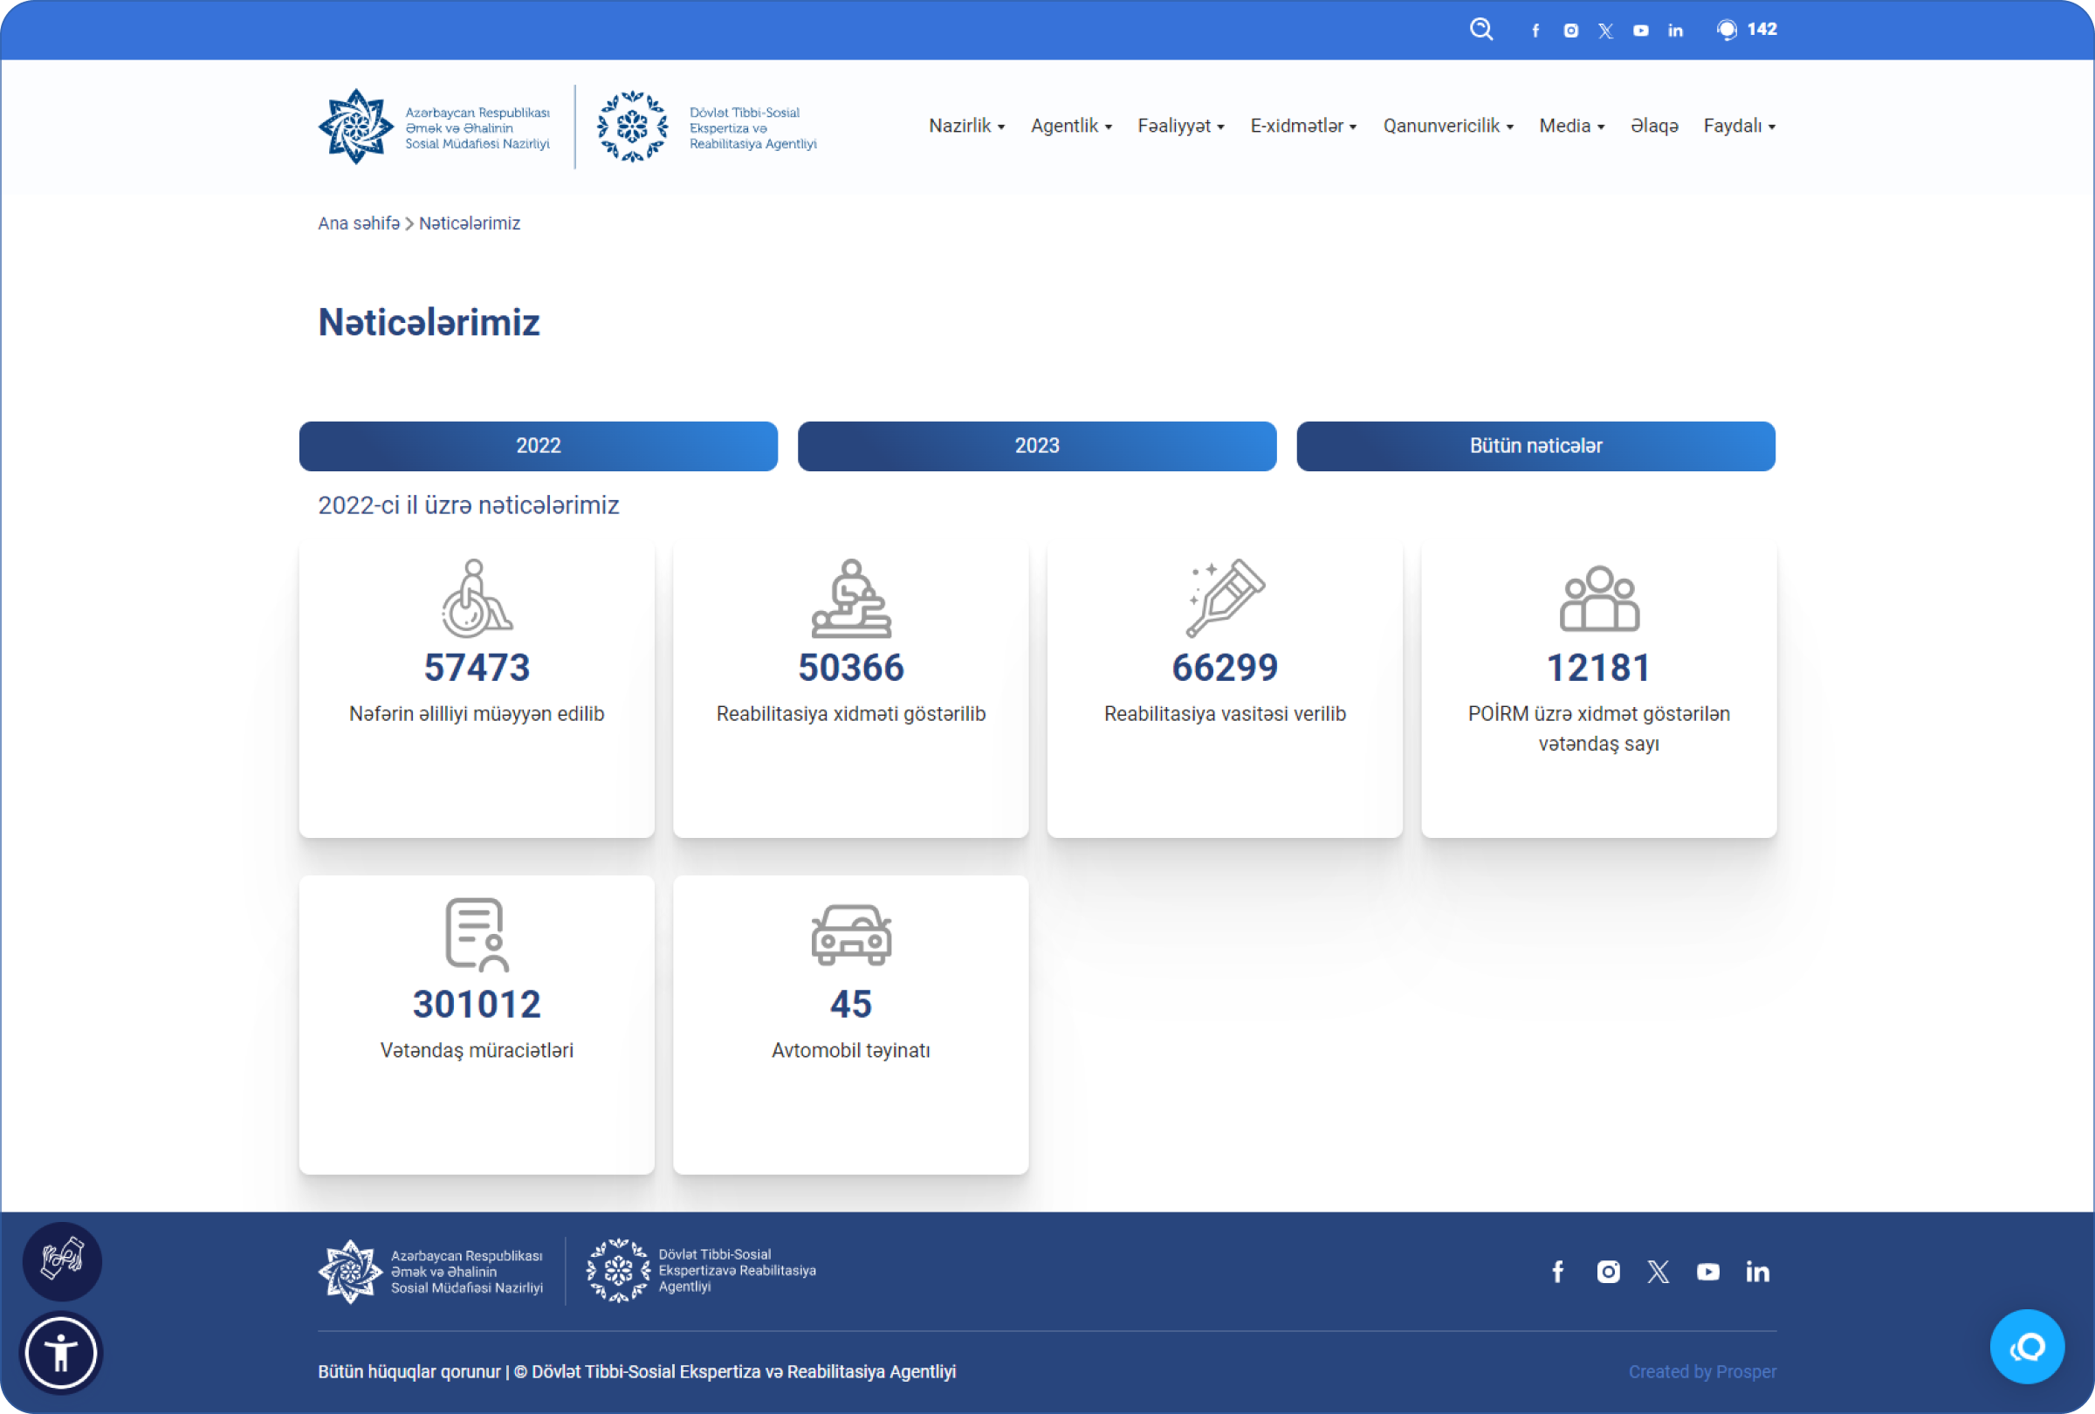Open the LinkedIn icon in the footer
This screenshot has width=2095, height=1414.
tap(1757, 1272)
